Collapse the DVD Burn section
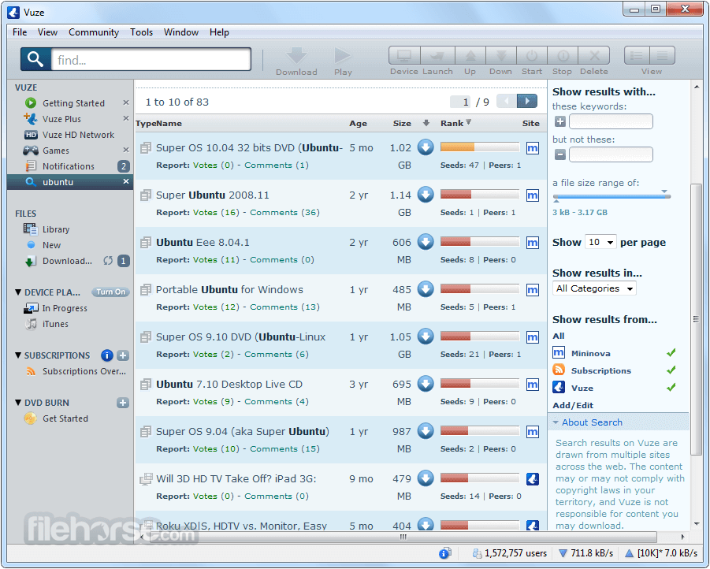The height and width of the screenshot is (569, 710). point(18,402)
